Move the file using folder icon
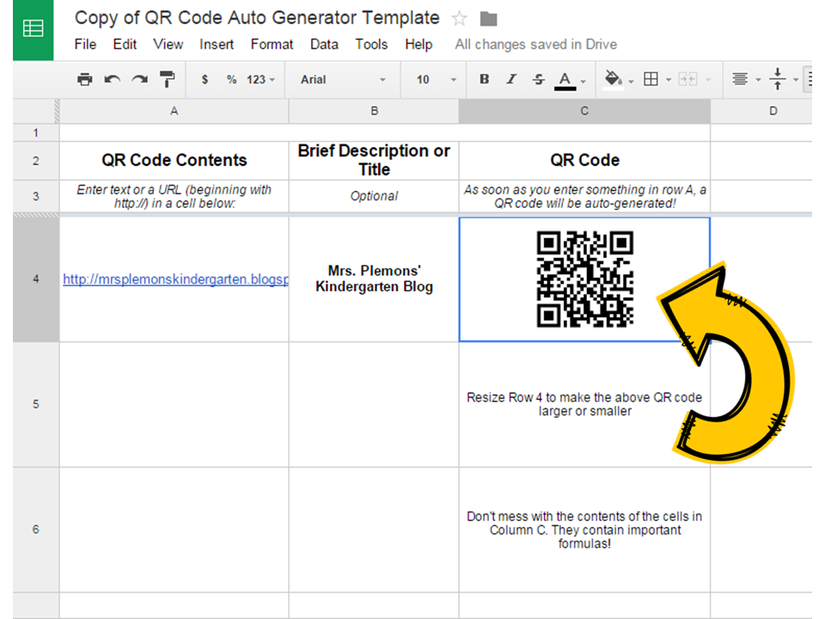 (488, 19)
